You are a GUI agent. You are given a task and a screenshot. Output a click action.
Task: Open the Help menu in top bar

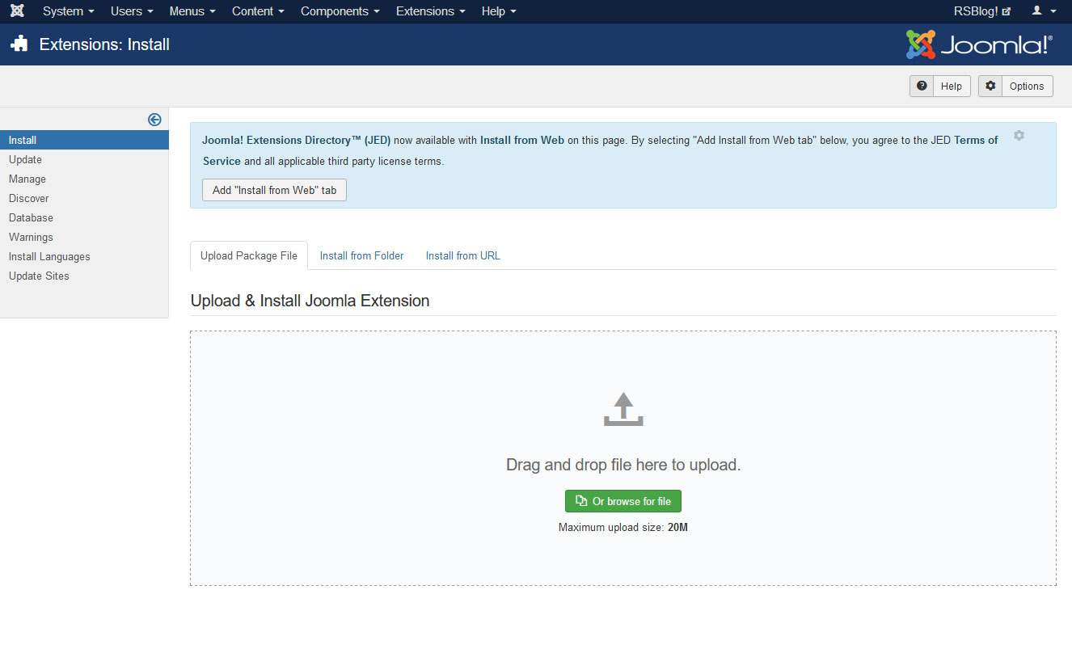(499, 11)
